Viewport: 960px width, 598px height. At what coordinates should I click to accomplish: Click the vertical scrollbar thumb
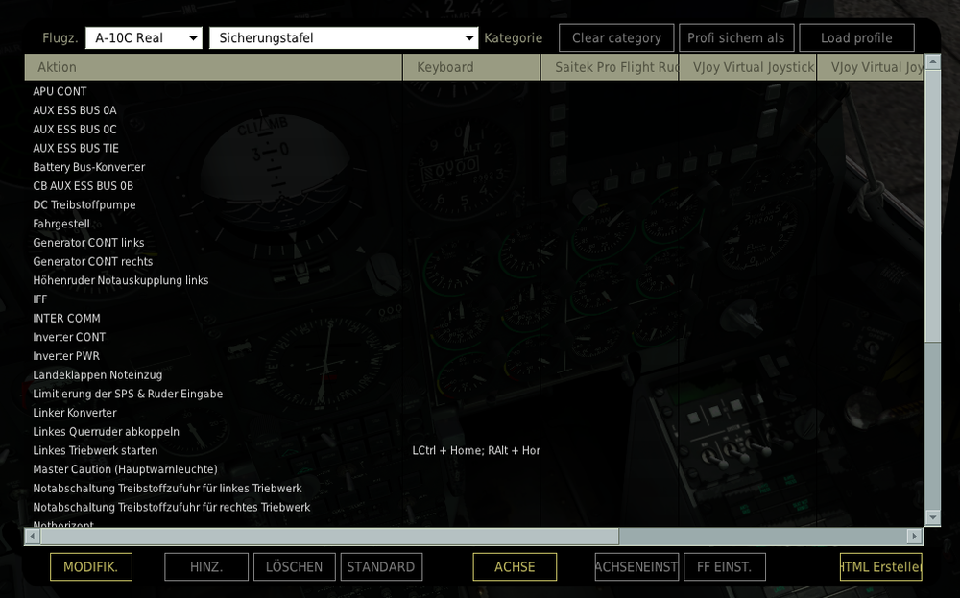click(x=932, y=205)
